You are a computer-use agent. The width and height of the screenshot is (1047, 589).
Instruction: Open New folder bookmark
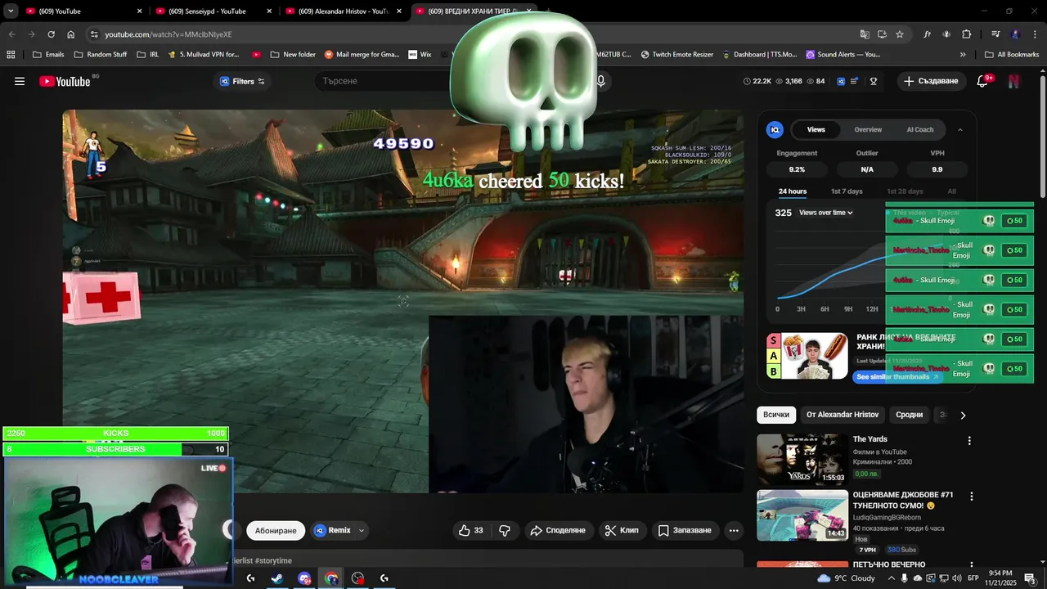pos(292,55)
